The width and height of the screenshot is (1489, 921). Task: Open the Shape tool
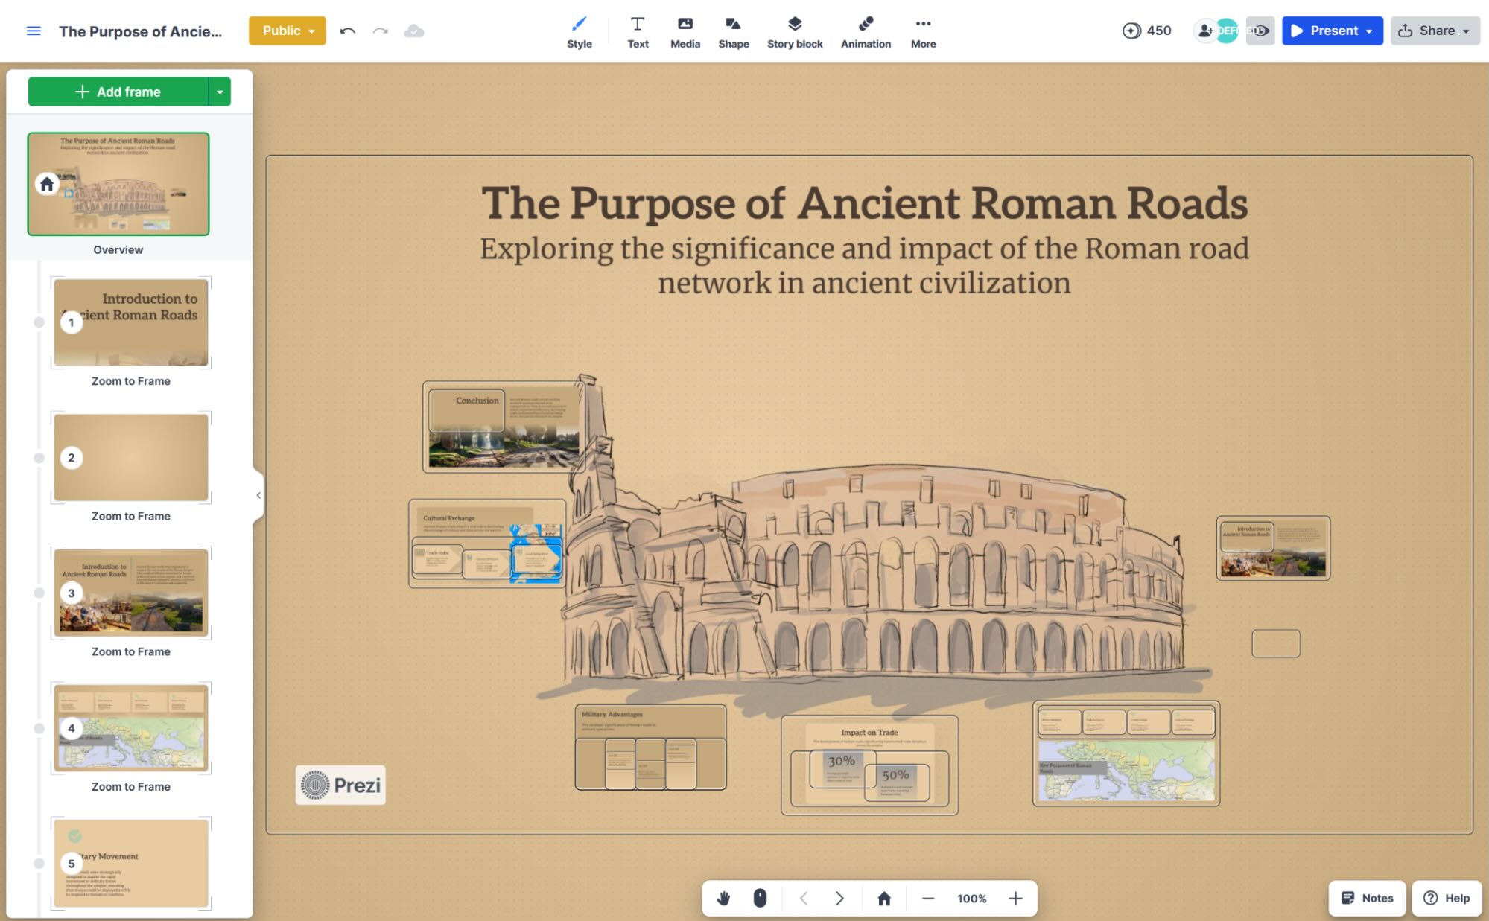(x=733, y=31)
